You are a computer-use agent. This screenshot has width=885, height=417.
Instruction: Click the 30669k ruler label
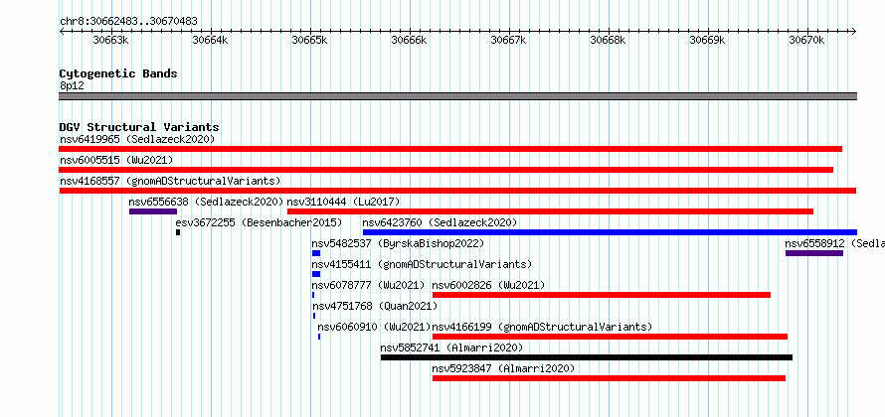click(708, 40)
